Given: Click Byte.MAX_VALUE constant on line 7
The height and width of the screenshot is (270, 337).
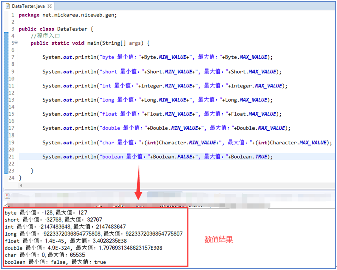Looking at the screenshot, I should pos(246,57).
